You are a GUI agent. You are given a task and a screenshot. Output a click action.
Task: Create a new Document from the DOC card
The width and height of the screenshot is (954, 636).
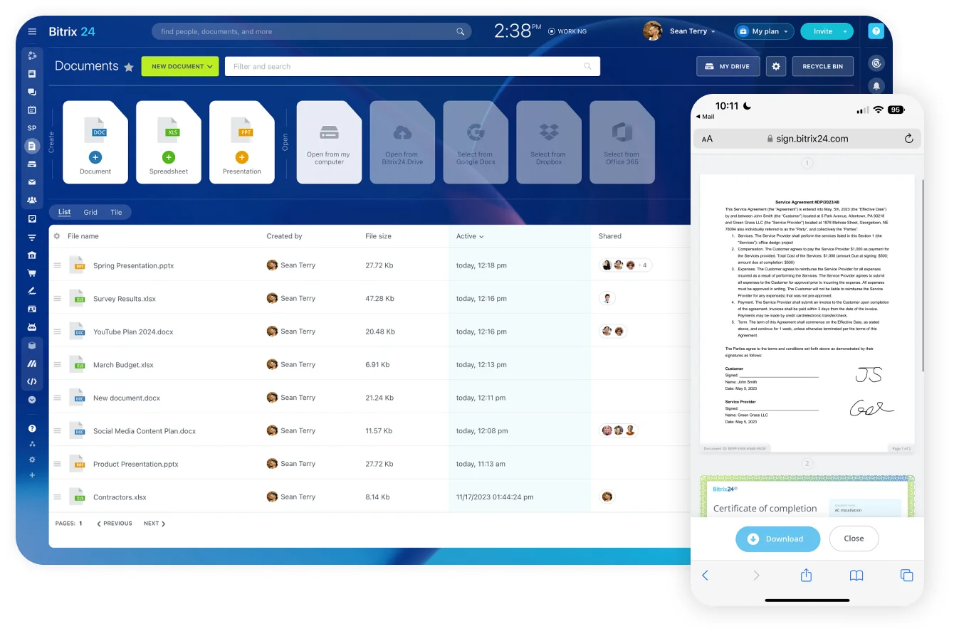(x=95, y=142)
